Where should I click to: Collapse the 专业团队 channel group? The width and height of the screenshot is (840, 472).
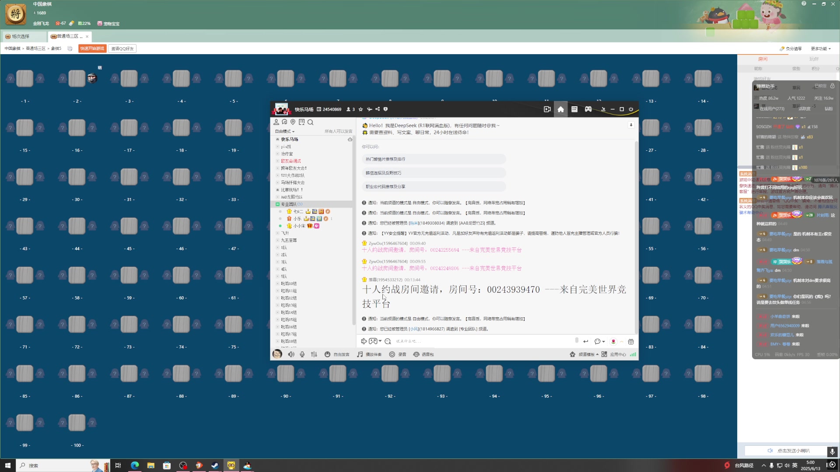277,204
